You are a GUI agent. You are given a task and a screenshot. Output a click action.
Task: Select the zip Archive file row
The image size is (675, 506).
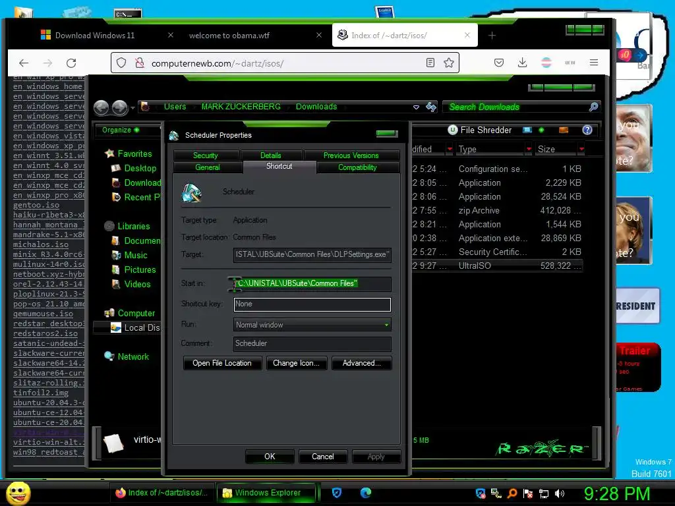[x=497, y=210]
